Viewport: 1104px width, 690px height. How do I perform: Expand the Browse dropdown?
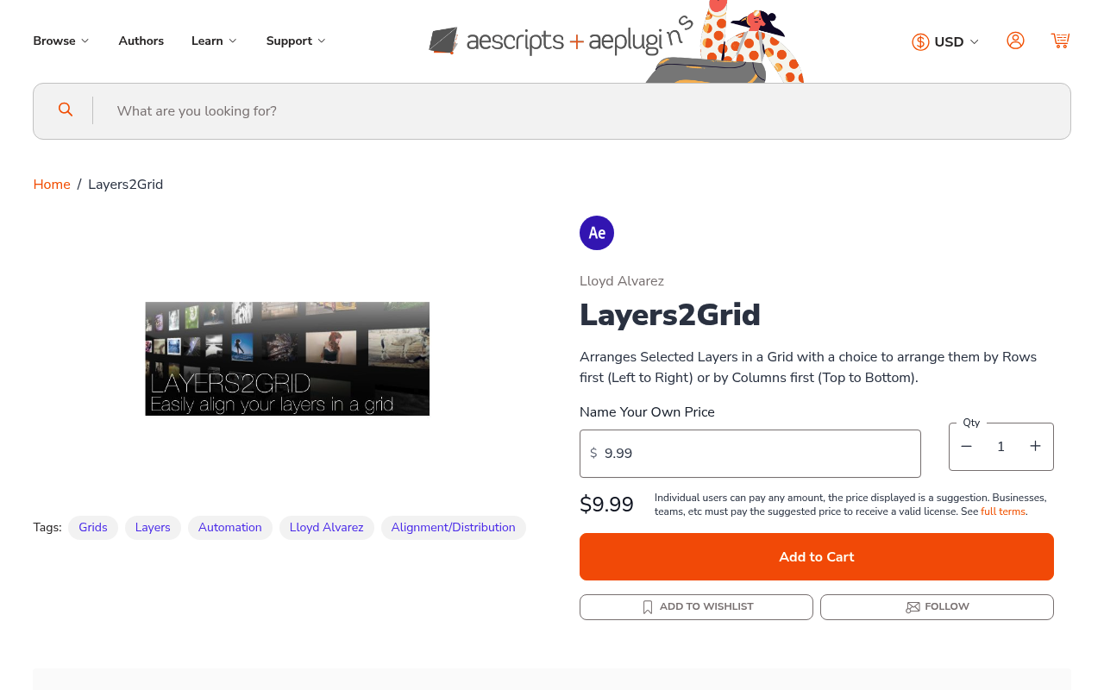point(60,40)
